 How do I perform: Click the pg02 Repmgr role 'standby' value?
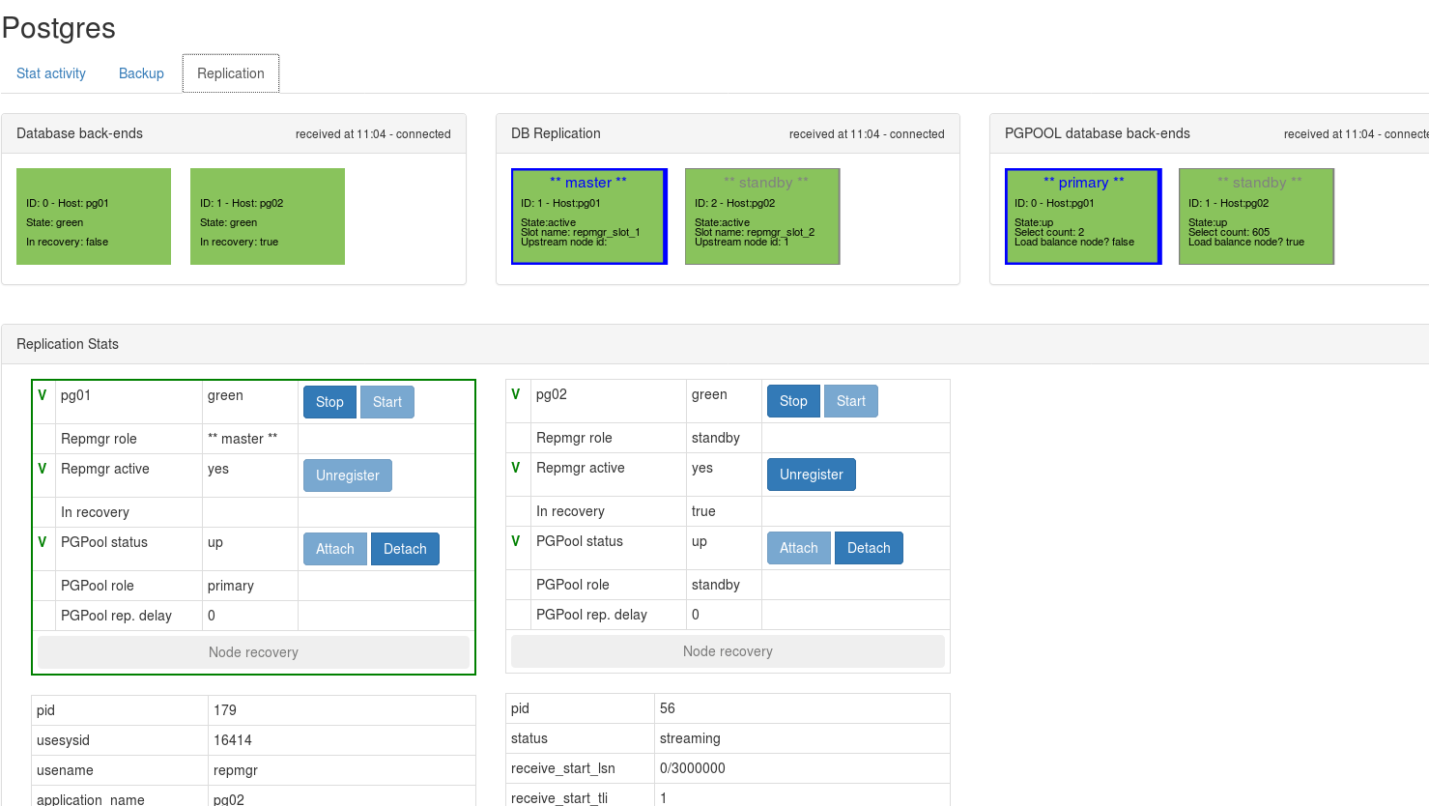(x=716, y=438)
